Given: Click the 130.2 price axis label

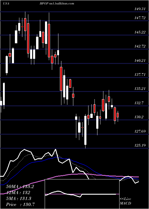Looking at the screenshot, I should (139, 117).
